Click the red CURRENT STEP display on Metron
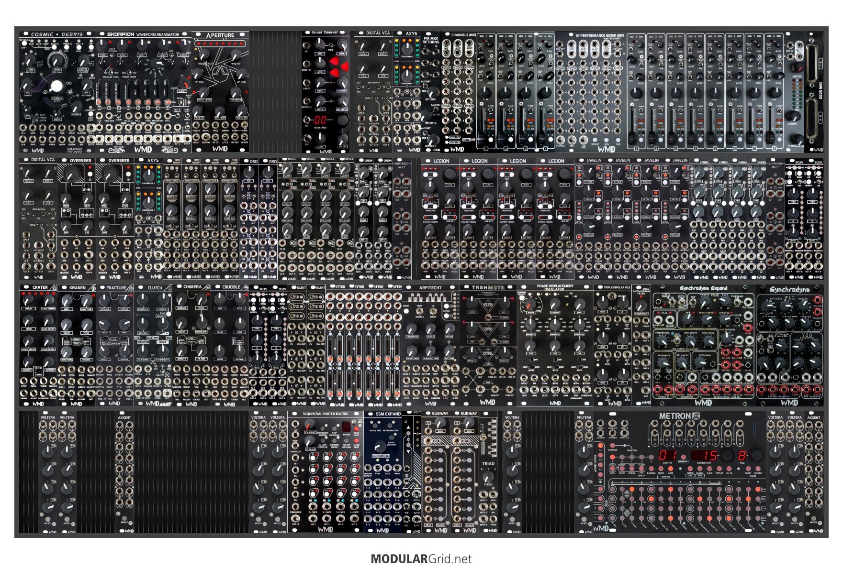The image size is (843, 569). (704, 455)
